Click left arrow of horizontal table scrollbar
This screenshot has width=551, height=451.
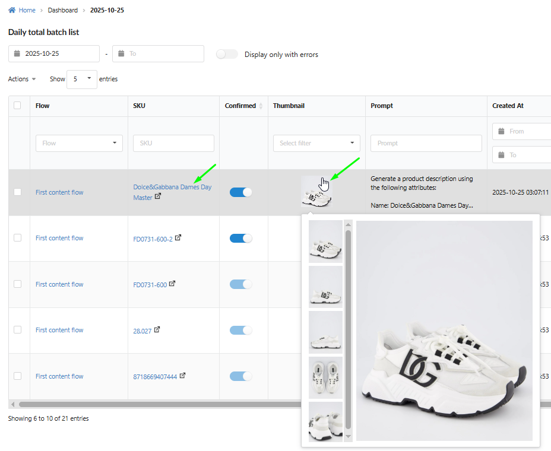(x=12, y=404)
